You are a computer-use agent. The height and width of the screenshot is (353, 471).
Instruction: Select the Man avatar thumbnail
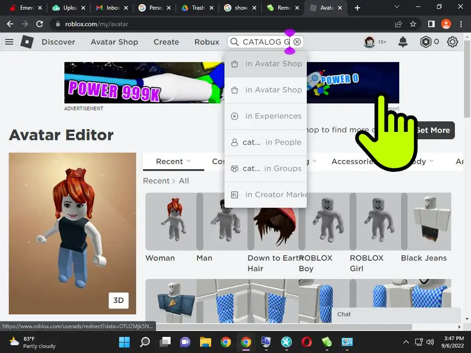pos(222,222)
